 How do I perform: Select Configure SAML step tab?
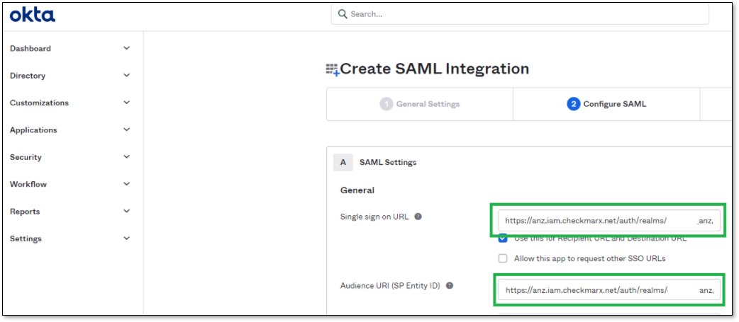click(x=606, y=104)
